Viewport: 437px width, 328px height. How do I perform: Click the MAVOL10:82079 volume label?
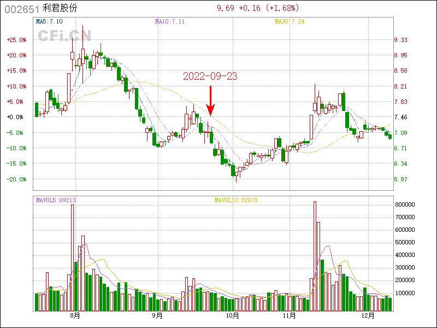pyautogui.click(x=235, y=201)
